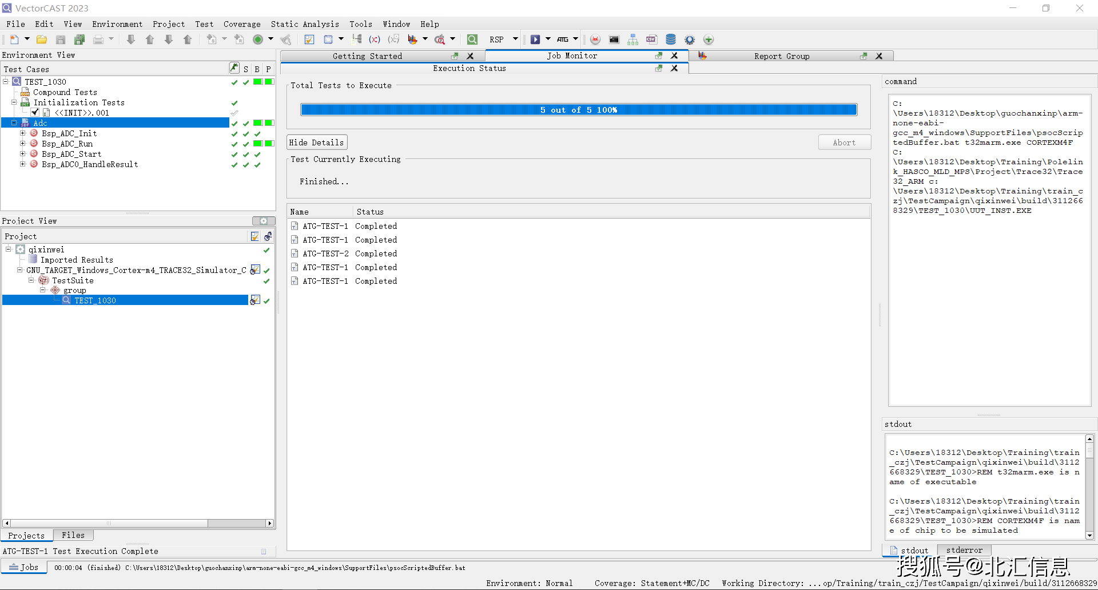Click the Abort button

click(844, 142)
